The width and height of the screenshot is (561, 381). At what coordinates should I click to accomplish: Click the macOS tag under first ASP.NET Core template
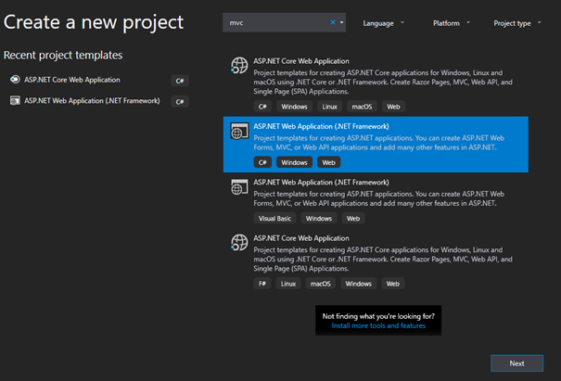point(362,107)
